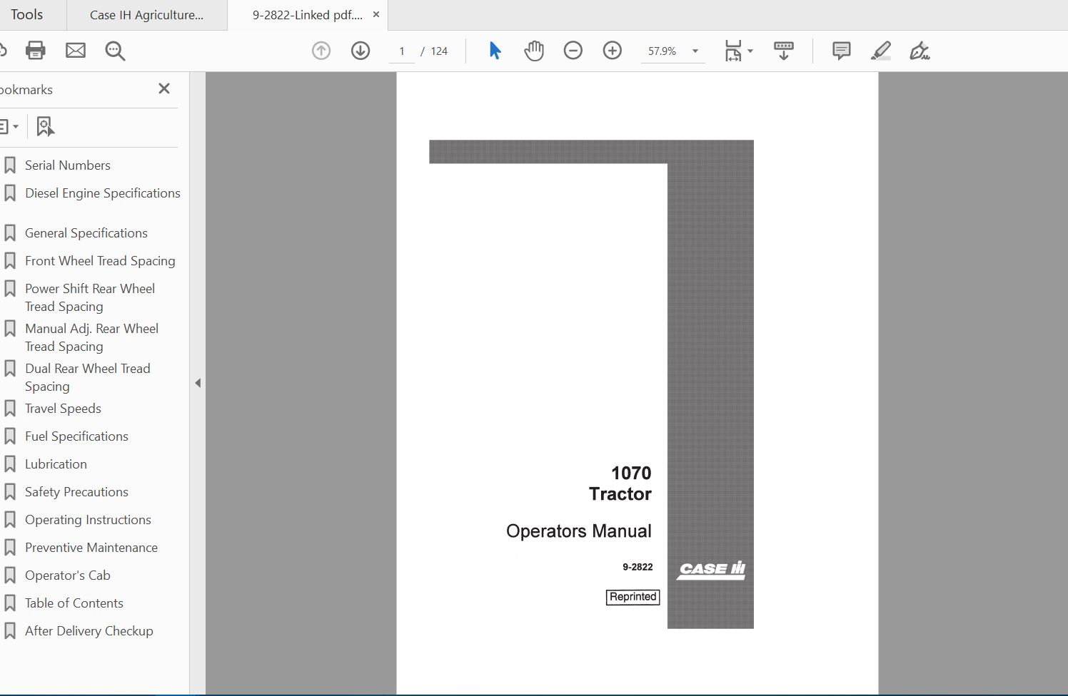Switch to the Case IH Agriculture tab
This screenshot has width=1068, height=696.
147,15
